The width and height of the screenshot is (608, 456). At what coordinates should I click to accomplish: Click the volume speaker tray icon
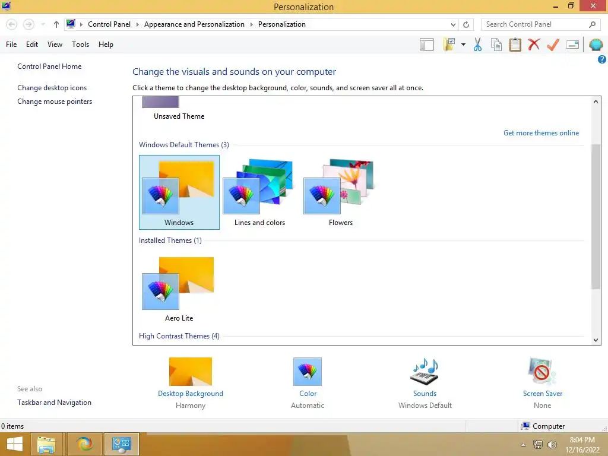click(552, 444)
